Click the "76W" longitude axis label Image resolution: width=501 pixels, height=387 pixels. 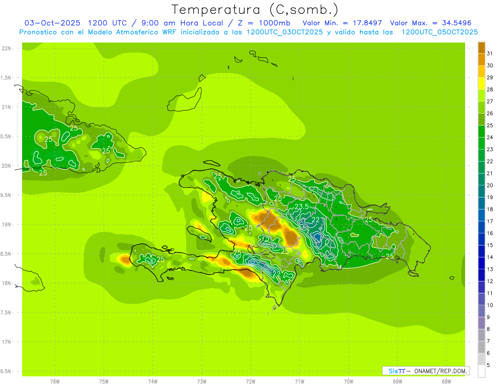(x=55, y=382)
